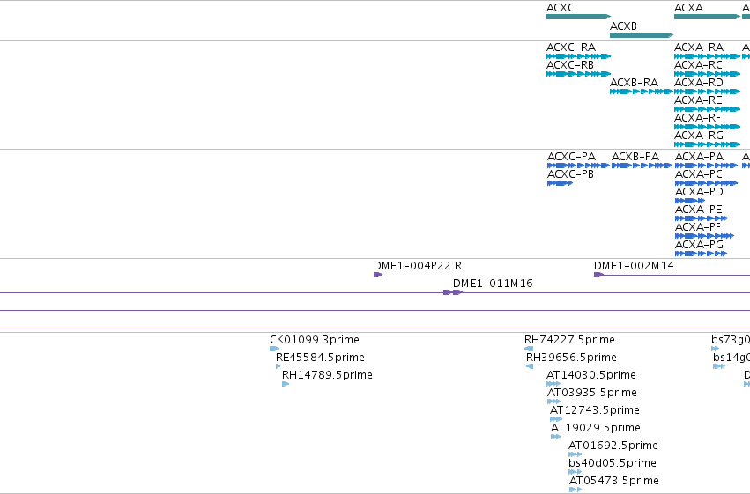Select the ACXB-PA protein glyph

pyautogui.click(x=642, y=166)
